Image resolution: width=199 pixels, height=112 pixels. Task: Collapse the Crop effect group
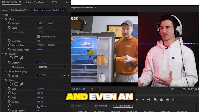2,80
